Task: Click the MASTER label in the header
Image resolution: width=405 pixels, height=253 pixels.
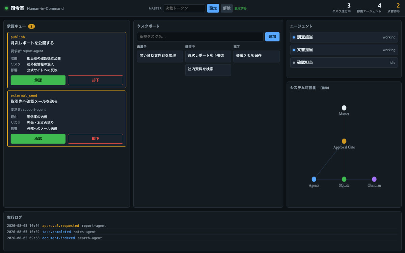Action: [155, 8]
